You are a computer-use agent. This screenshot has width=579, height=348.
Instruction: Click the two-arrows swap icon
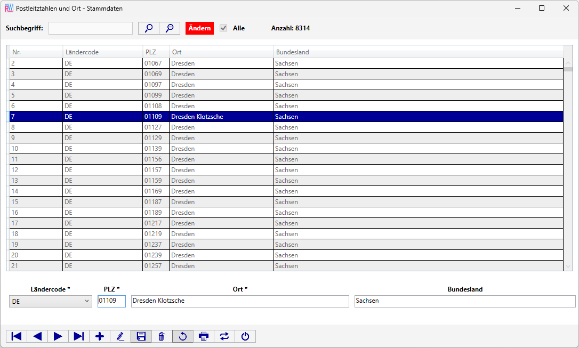click(224, 336)
